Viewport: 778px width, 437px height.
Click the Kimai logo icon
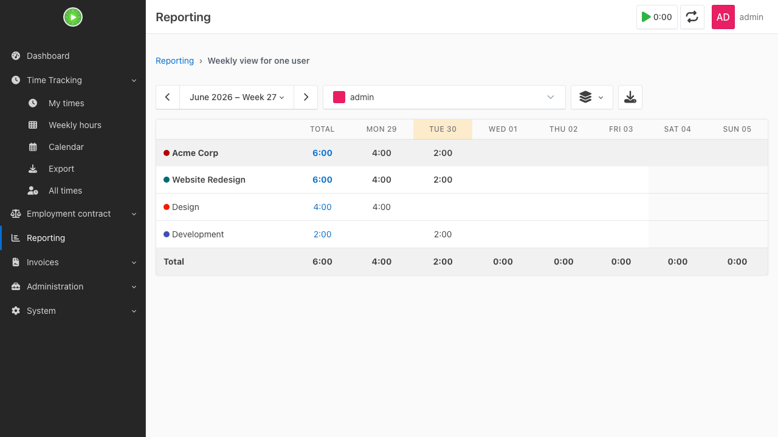73,17
